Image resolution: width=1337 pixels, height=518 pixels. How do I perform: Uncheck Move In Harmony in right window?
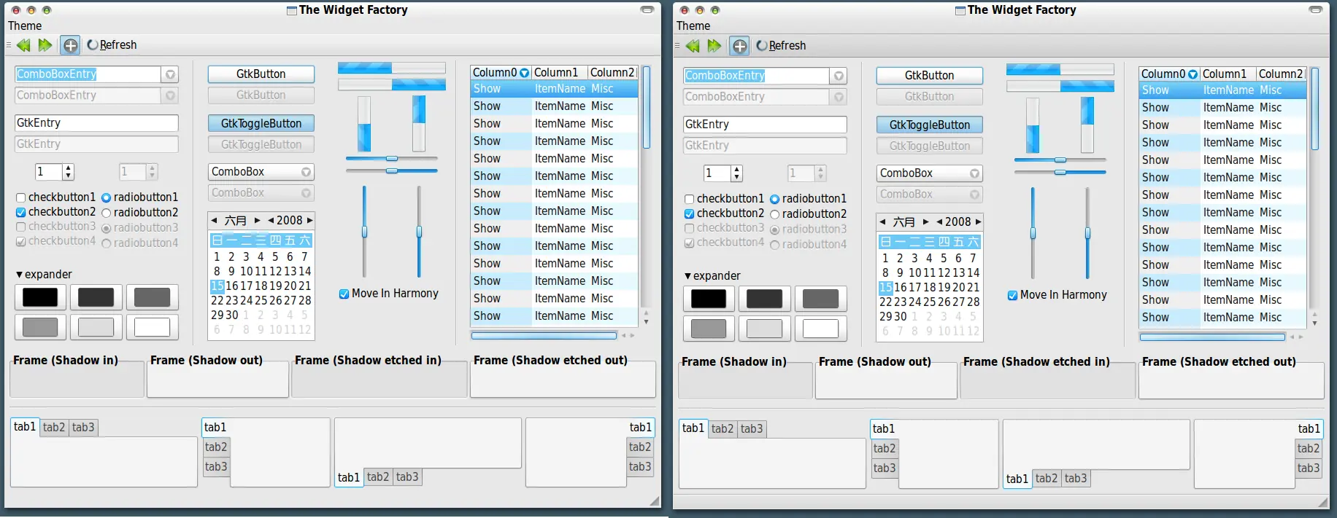1012,295
